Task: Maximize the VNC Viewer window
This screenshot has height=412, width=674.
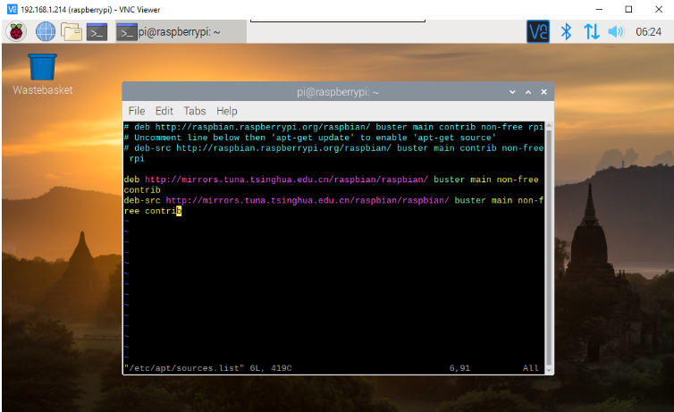Action: coord(628,9)
